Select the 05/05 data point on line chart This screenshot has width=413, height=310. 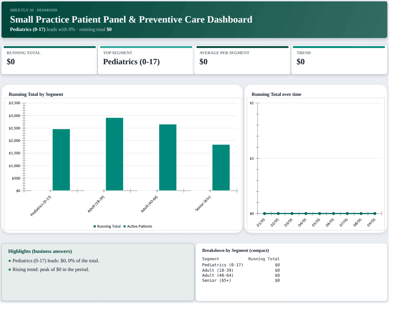319,214
